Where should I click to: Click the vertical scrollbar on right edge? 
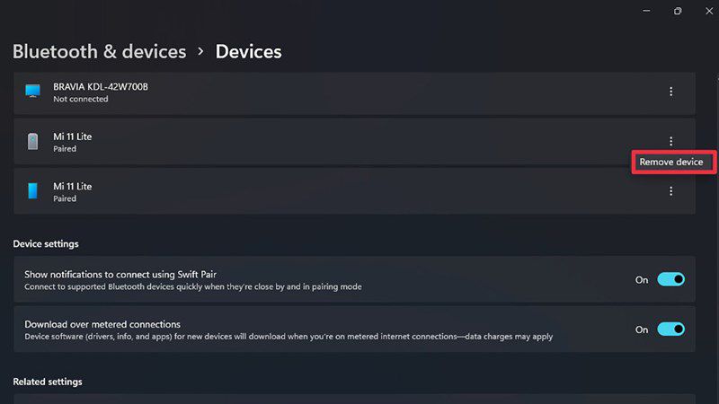click(x=717, y=137)
